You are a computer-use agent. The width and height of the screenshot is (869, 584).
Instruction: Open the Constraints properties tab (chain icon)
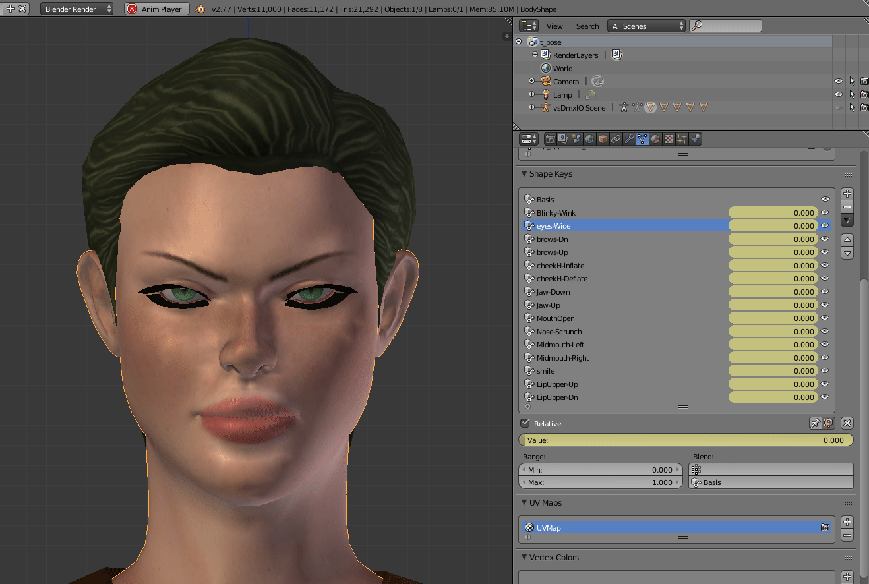coord(616,139)
